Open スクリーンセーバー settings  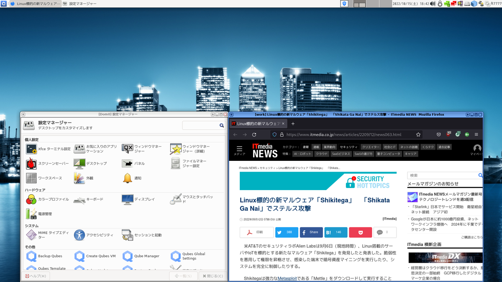coord(48,164)
